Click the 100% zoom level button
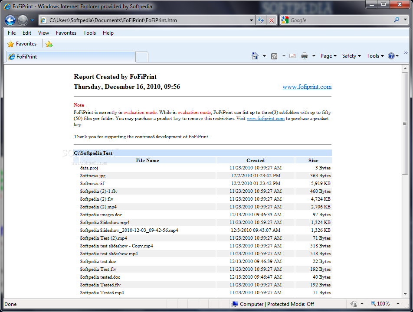The width and height of the screenshot is (413, 312). [x=380, y=304]
